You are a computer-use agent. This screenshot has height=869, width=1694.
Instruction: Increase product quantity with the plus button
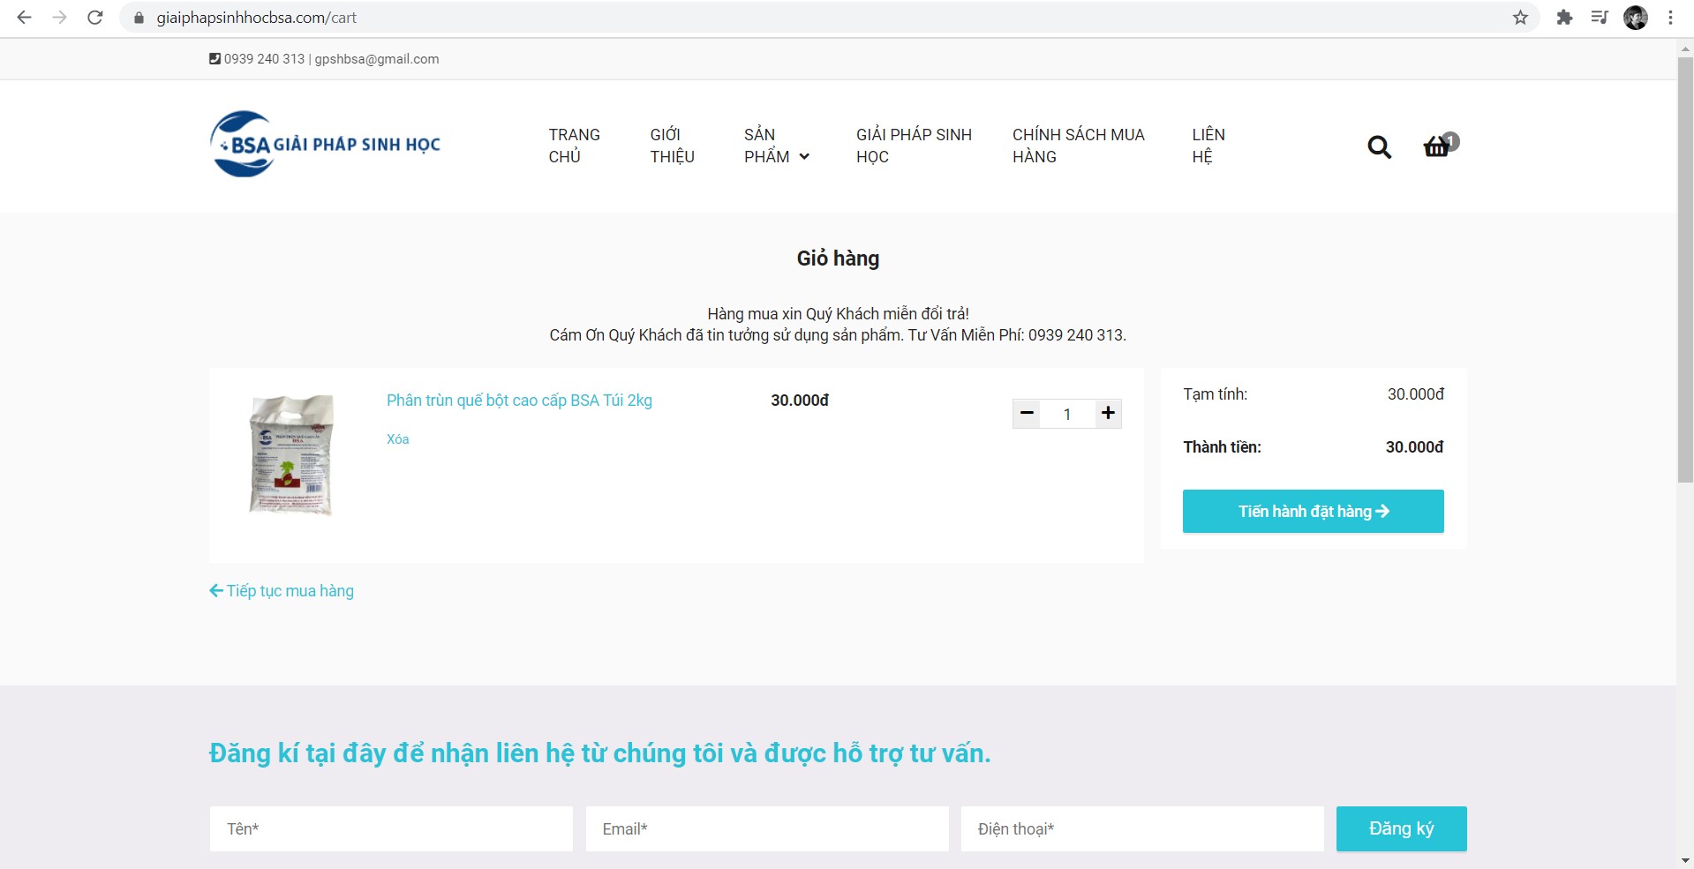coord(1108,413)
